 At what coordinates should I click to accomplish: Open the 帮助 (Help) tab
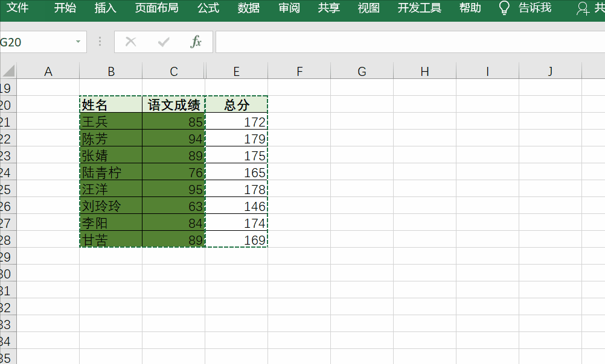(469, 8)
